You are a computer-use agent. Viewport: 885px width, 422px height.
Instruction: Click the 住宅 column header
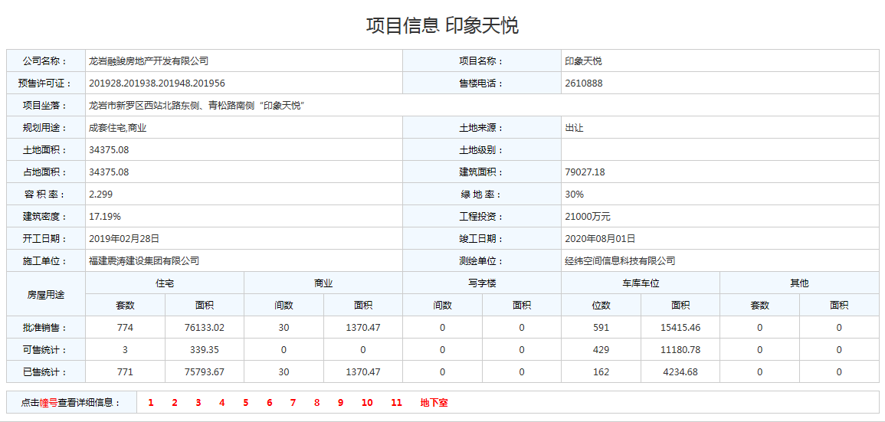(164, 283)
